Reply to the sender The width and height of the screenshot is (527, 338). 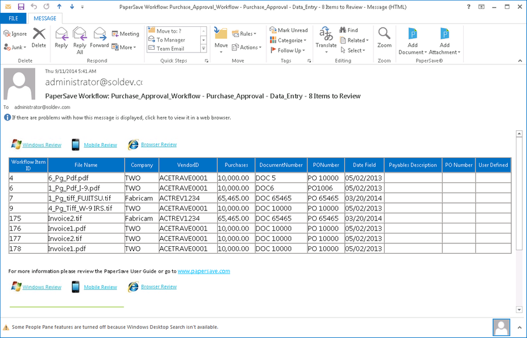click(61, 38)
